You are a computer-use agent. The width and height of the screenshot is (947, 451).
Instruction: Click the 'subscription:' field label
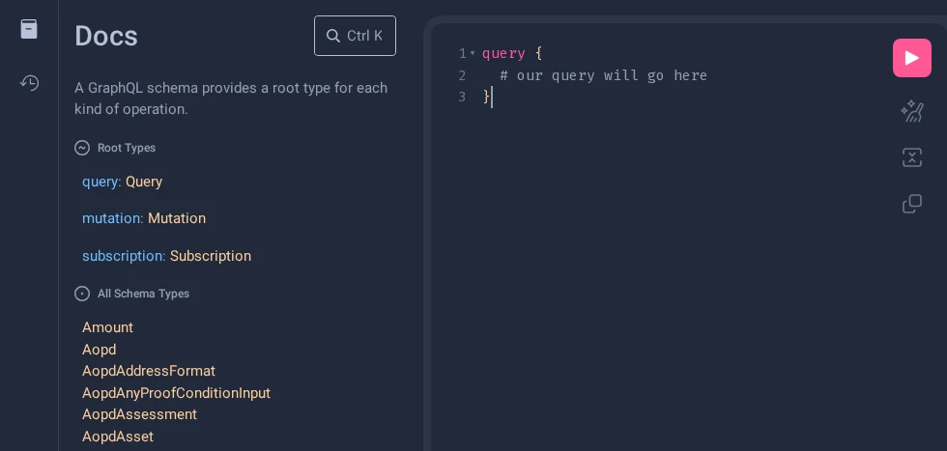click(124, 256)
